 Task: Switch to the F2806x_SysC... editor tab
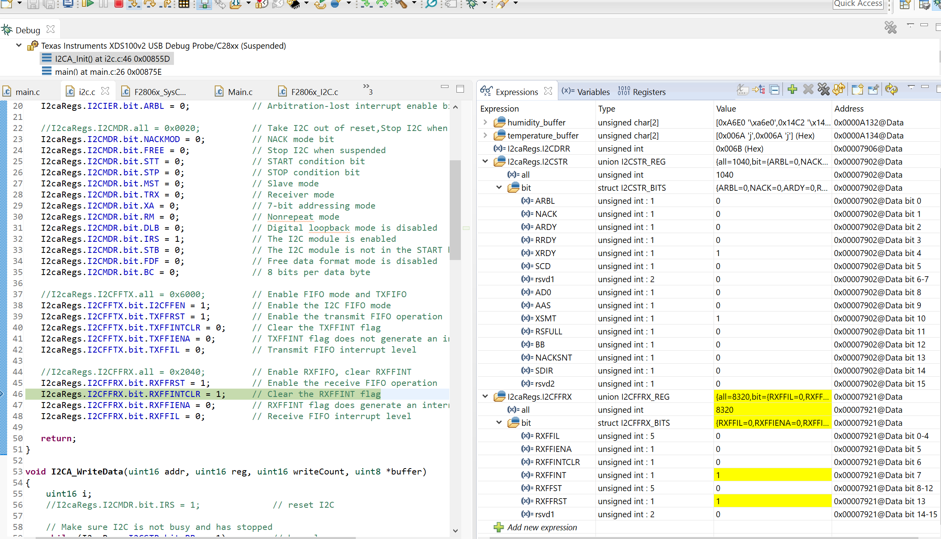click(x=154, y=92)
